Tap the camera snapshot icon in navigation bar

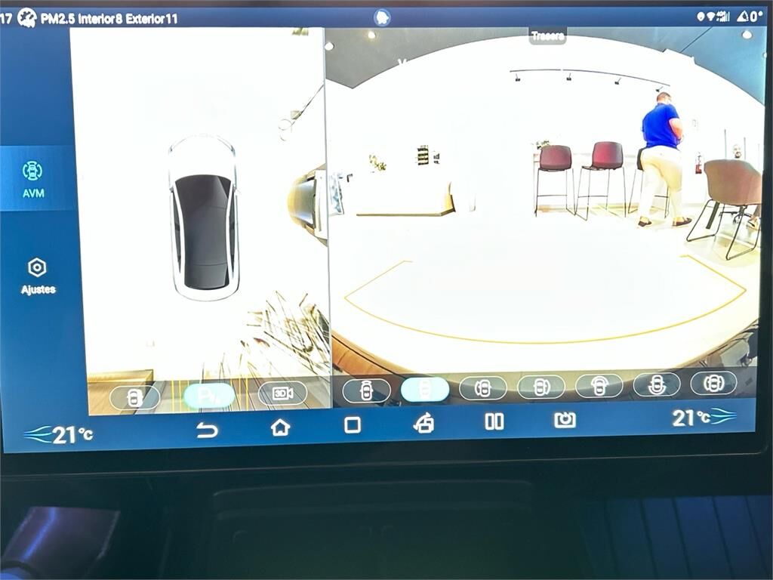click(565, 420)
